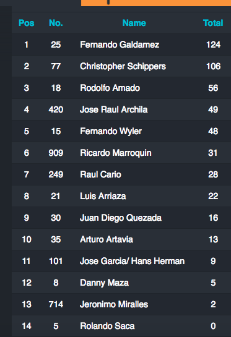The height and width of the screenshot is (337, 231).
Task: Click Rolando Saca's name
Action: pyautogui.click(x=107, y=326)
